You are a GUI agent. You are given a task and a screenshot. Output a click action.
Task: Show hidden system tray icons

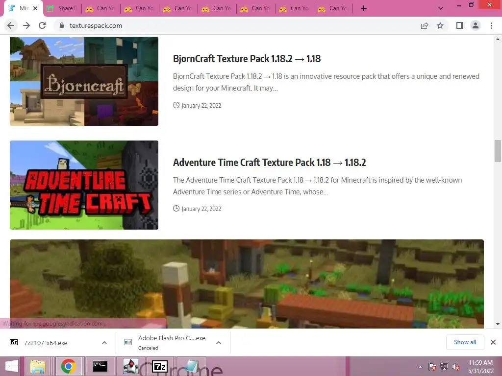(420, 367)
